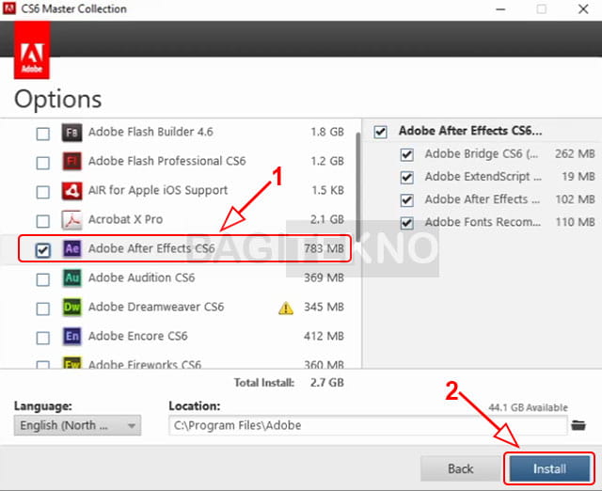Click the Adobe logo badge

tap(32, 51)
